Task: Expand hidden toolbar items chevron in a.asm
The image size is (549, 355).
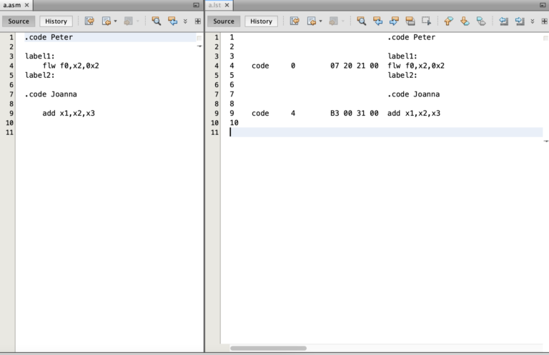Action: coord(185,21)
